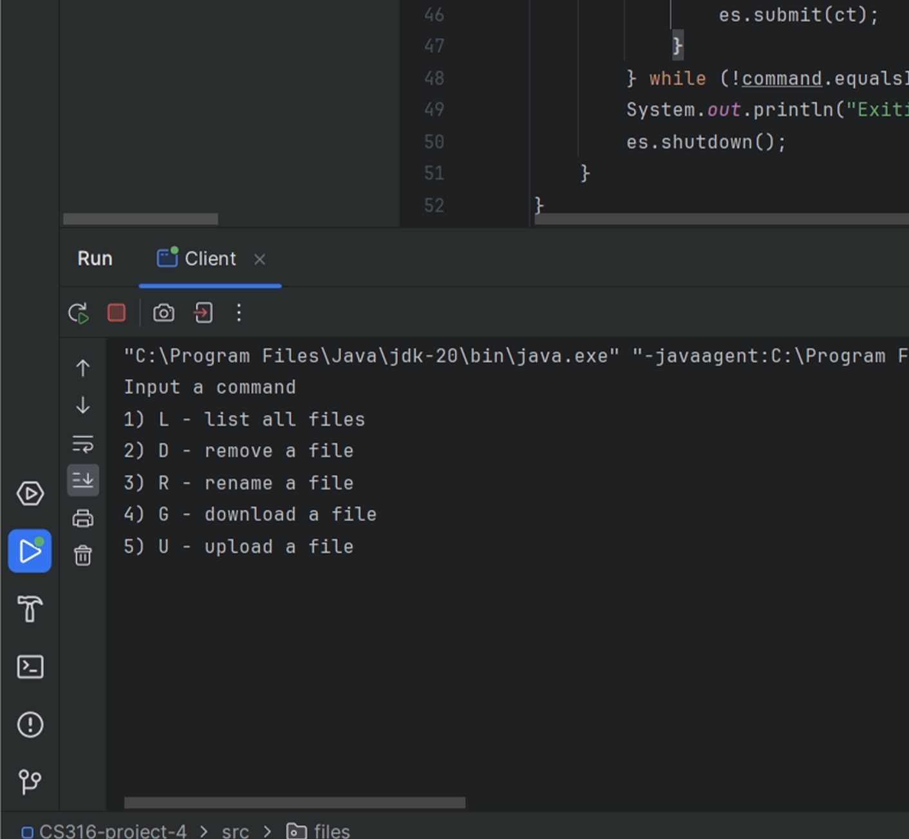
Task: Open the Problems tool window
Action: pos(30,725)
